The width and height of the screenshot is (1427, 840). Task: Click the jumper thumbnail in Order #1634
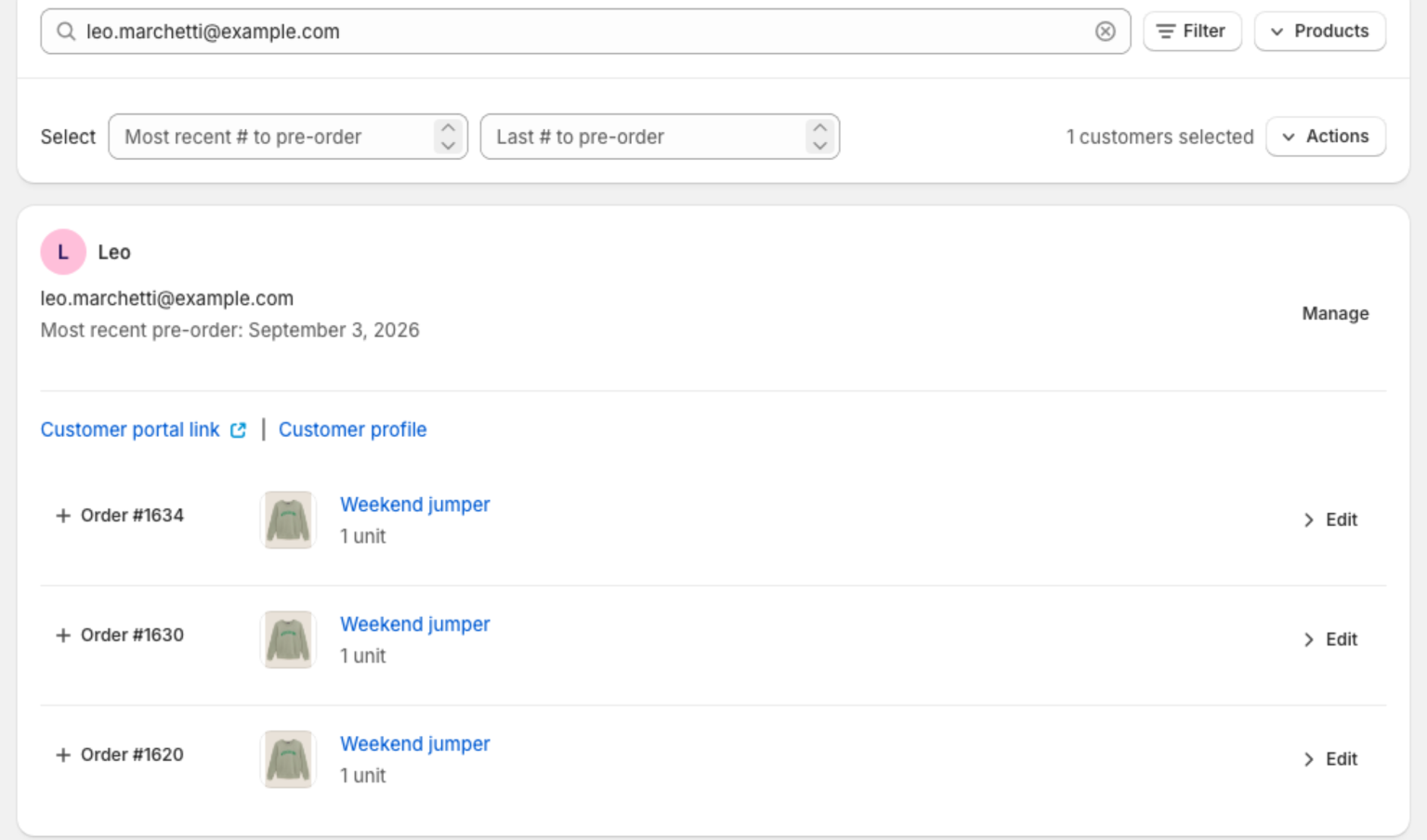tap(288, 519)
